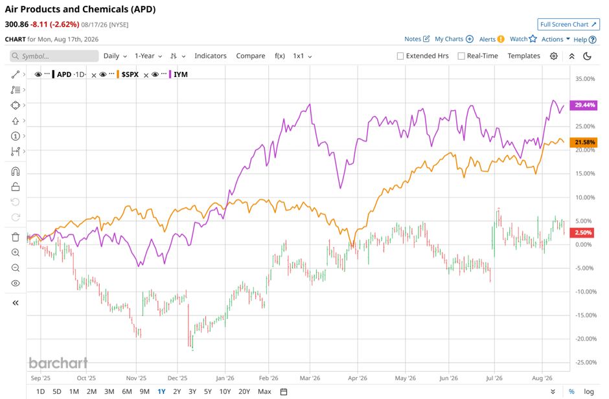Screen dimensions: 609x399
Task: Select the numbered circle annotation tool
Action: point(15,136)
